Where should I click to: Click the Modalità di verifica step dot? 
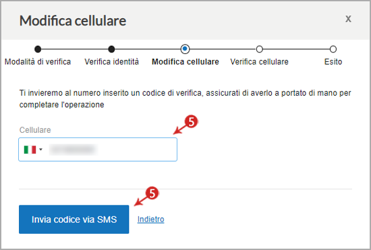(x=38, y=49)
